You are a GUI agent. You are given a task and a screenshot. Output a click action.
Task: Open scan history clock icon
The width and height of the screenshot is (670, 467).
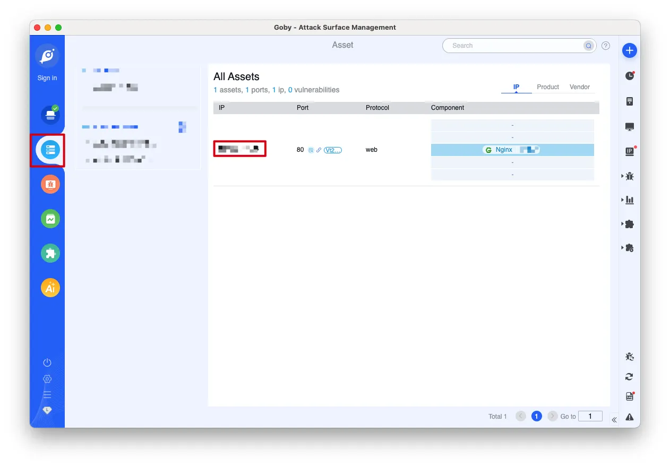pyautogui.click(x=630, y=76)
